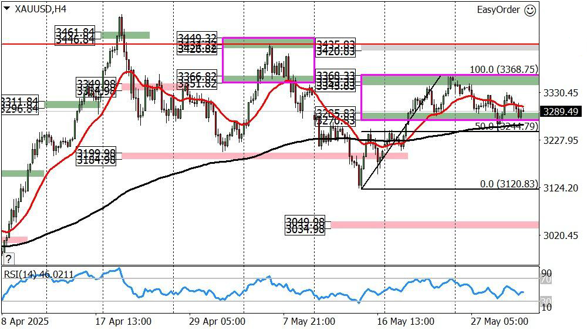The image size is (587, 330).
Task: Select the 3199.98 zone price label
Action: coord(95,153)
